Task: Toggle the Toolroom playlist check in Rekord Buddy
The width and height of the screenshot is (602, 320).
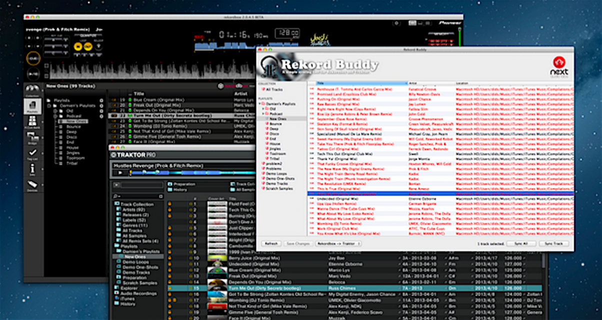Action: click(x=267, y=154)
